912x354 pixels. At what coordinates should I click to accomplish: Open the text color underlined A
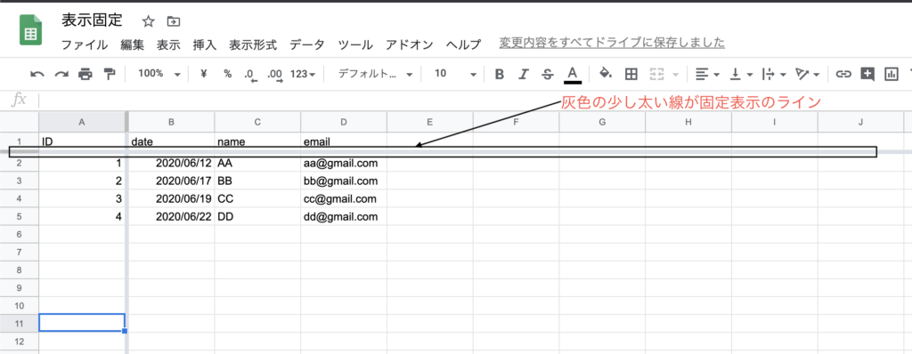click(573, 75)
